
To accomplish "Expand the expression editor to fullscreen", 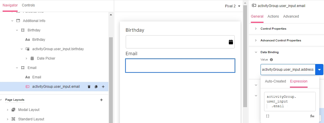I will coord(268,116).
